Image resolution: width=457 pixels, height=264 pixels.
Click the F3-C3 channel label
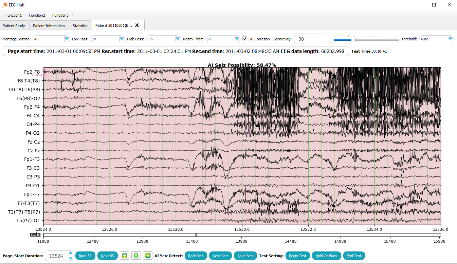tap(33, 168)
